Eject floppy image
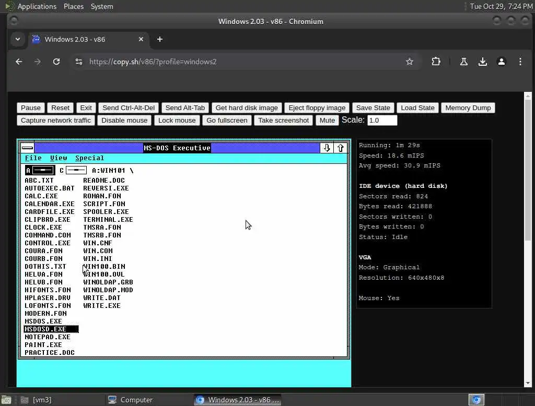Screen dimensions: 535x406 (x=317, y=108)
